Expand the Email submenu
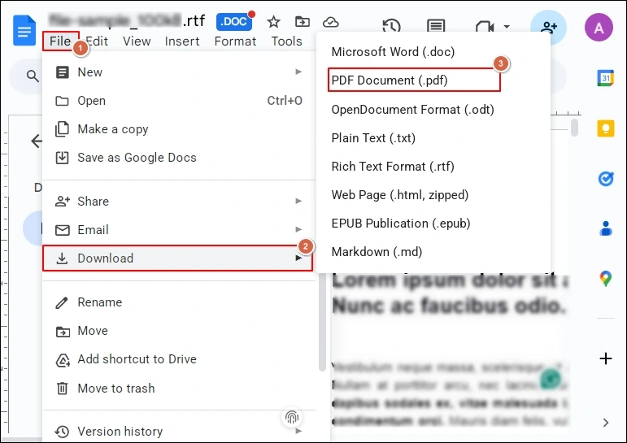The width and height of the screenshot is (627, 443). [178, 230]
